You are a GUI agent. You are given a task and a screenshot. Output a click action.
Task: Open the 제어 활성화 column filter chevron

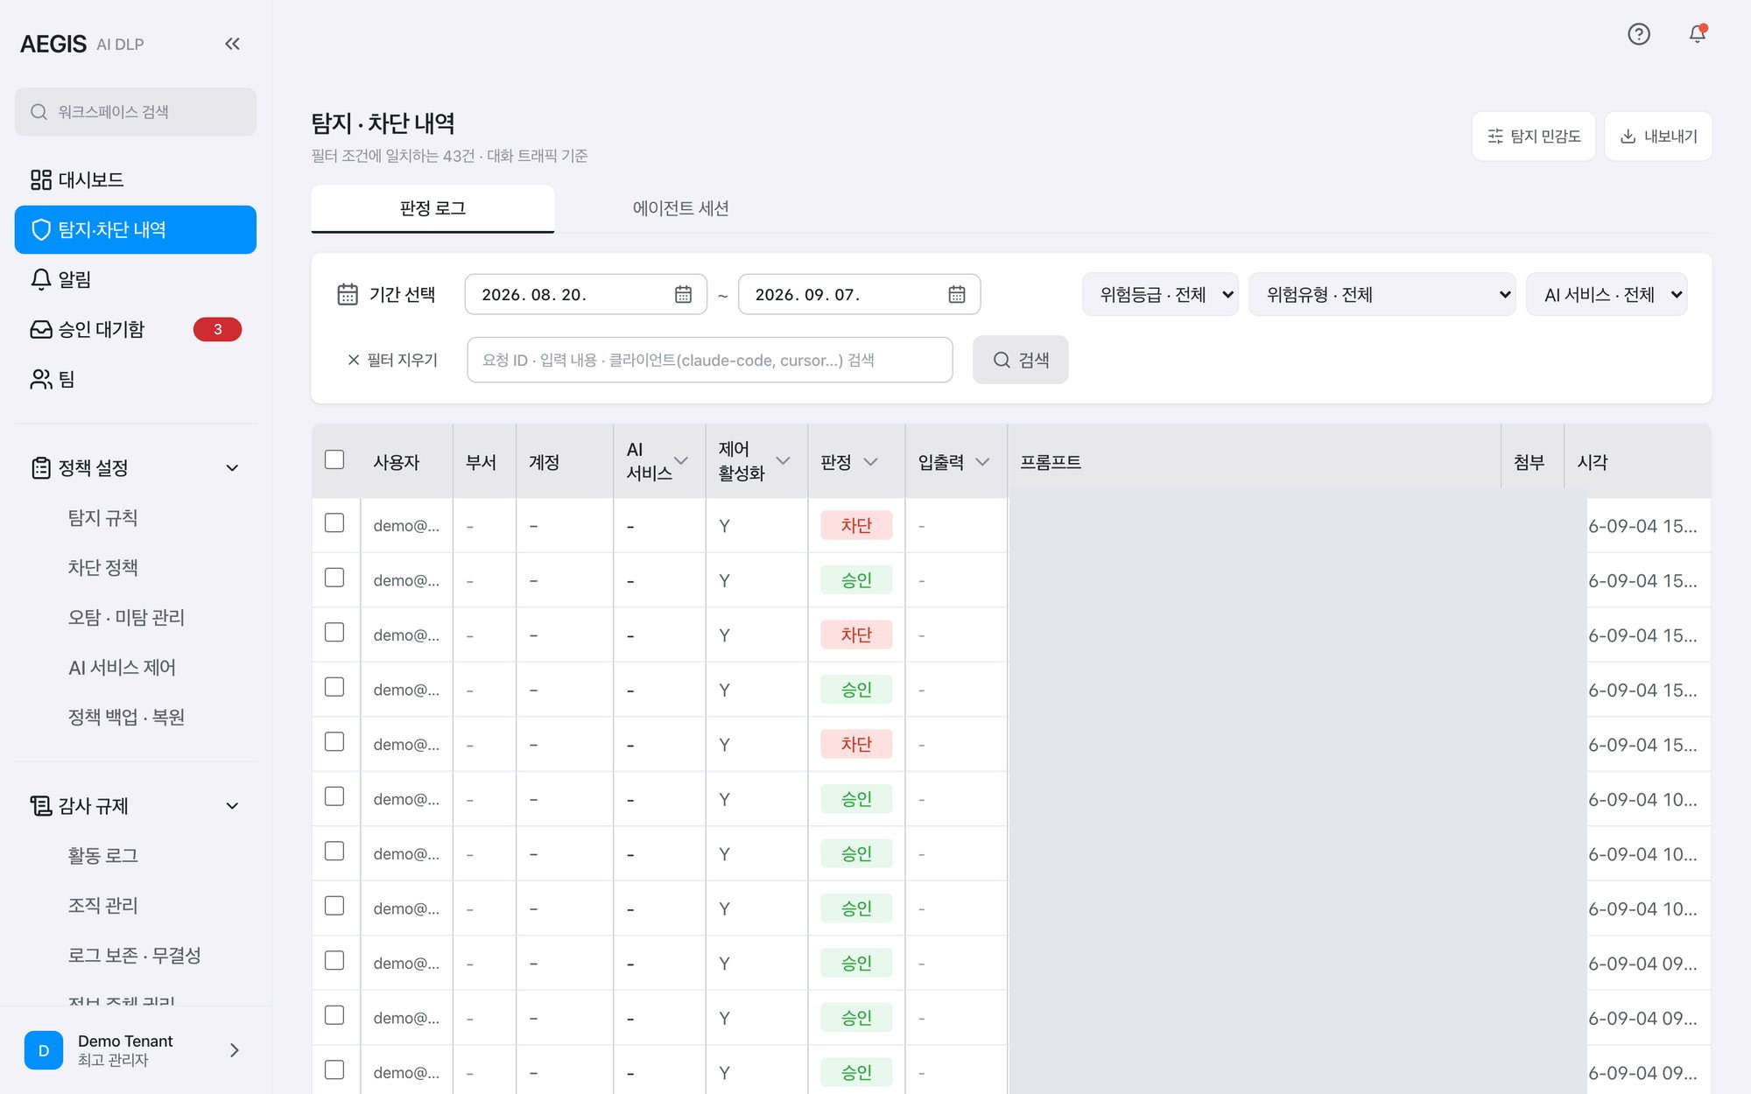(783, 461)
